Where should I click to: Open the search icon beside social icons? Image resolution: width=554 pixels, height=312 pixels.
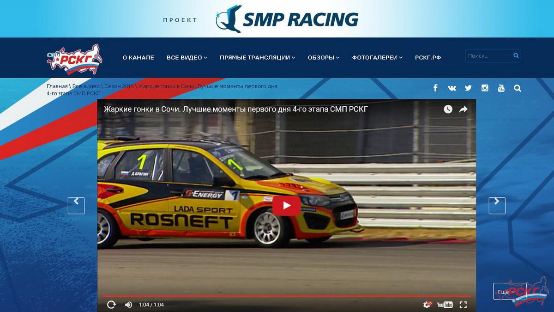tap(518, 88)
